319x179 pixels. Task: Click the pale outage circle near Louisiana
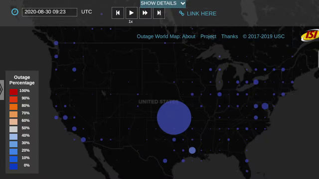pos(192,150)
